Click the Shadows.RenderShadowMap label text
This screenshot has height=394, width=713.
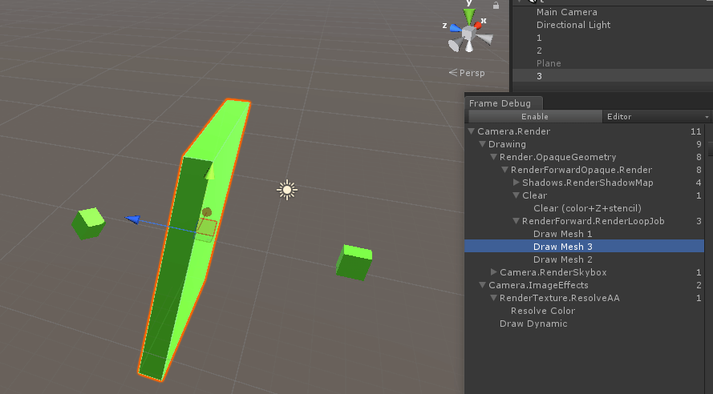(588, 183)
